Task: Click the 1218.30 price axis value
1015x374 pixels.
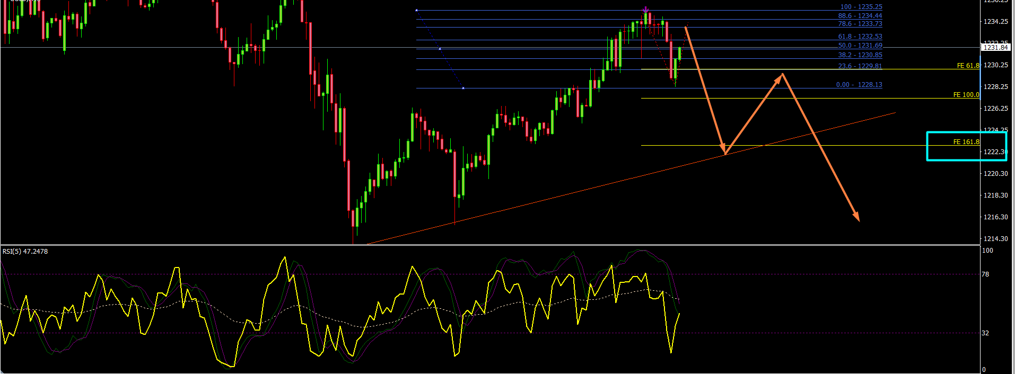Action: point(995,195)
